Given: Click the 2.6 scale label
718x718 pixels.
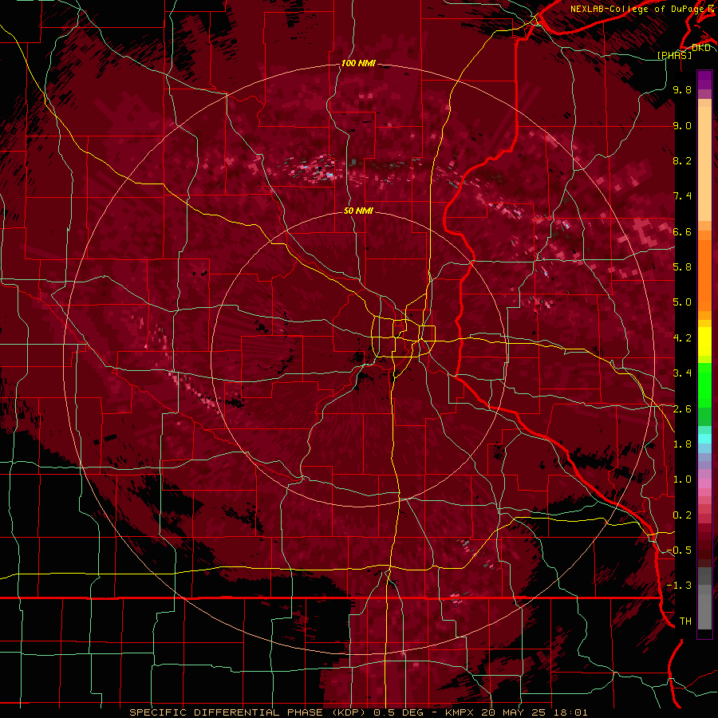Looking at the screenshot, I should coord(682,409).
